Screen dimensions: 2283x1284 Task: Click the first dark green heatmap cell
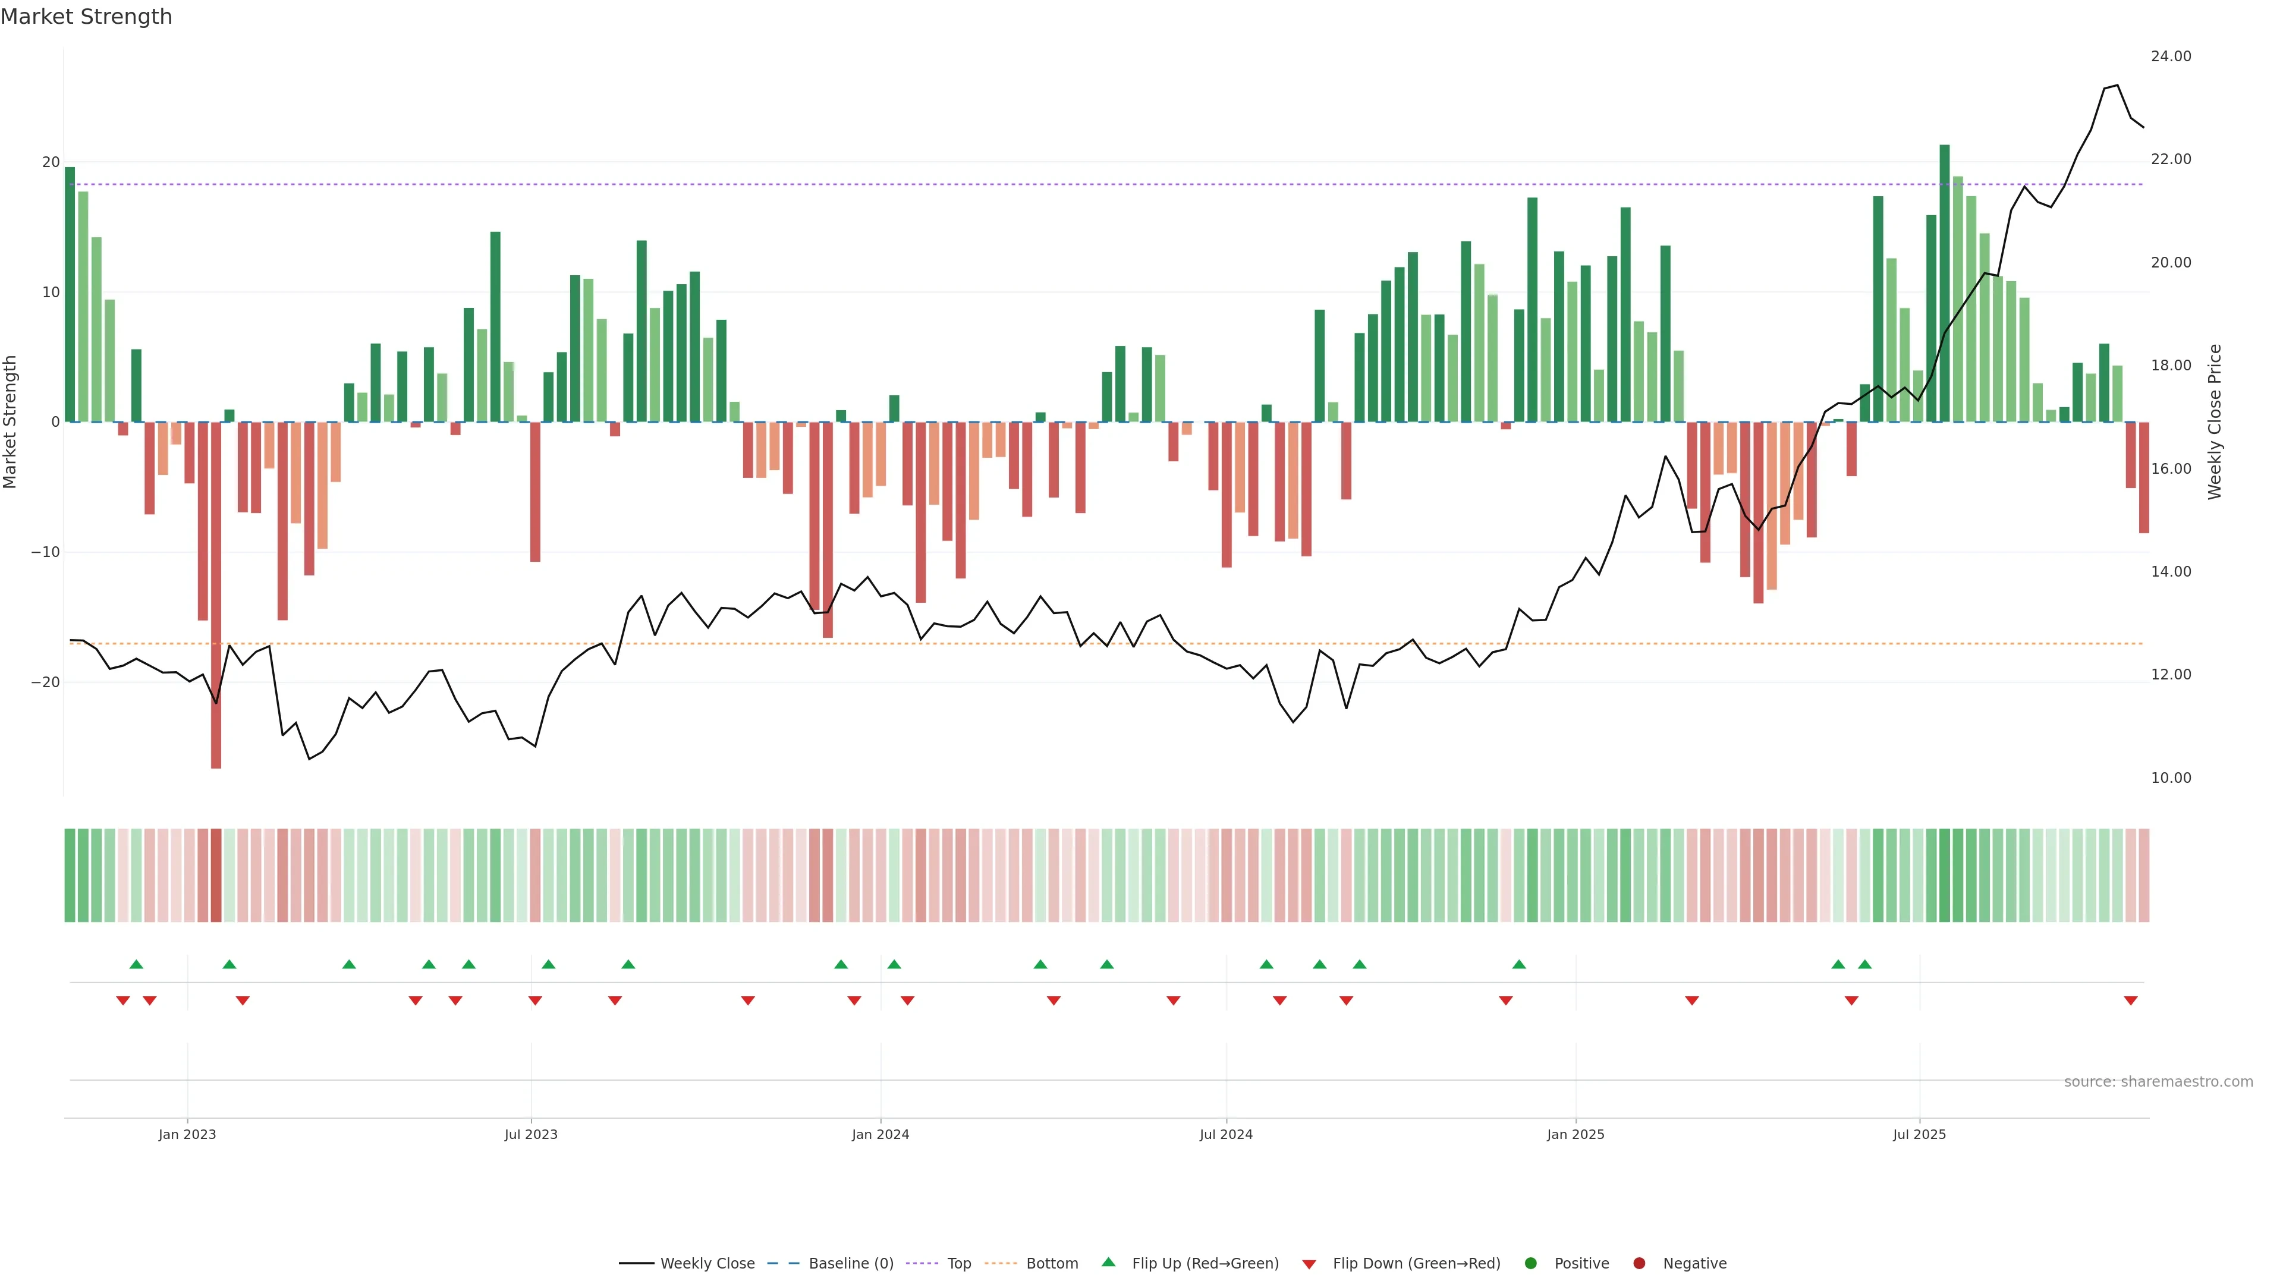[69, 876]
